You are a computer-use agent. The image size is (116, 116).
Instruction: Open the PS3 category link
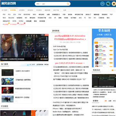(x=9, y=15)
